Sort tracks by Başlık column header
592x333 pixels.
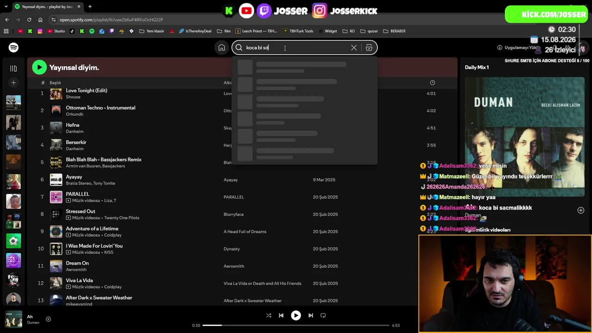click(x=55, y=83)
